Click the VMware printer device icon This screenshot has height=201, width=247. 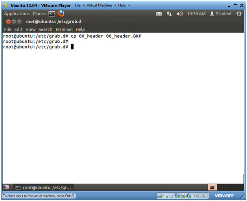tap(183, 196)
